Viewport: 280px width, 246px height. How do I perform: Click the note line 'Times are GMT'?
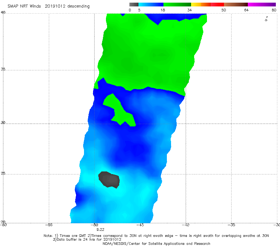(73, 236)
